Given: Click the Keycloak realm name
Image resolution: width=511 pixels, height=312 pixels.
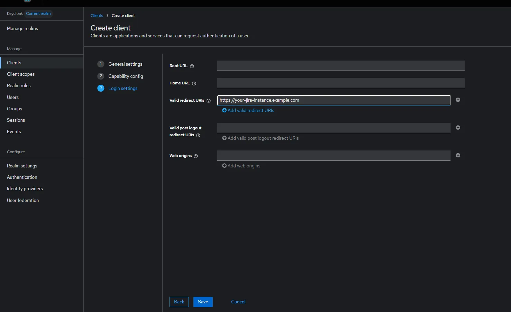Looking at the screenshot, I should tap(15, 13).
